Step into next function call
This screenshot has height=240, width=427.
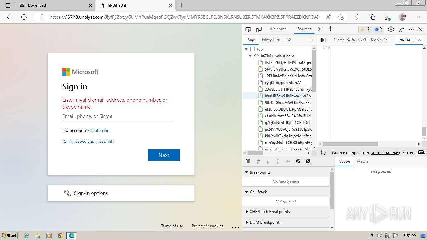coord(268,161)
